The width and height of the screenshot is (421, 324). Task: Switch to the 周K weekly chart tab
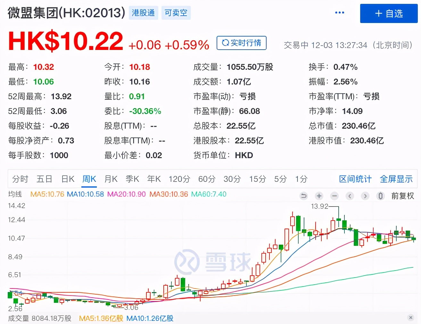click(x=89, y=179)
